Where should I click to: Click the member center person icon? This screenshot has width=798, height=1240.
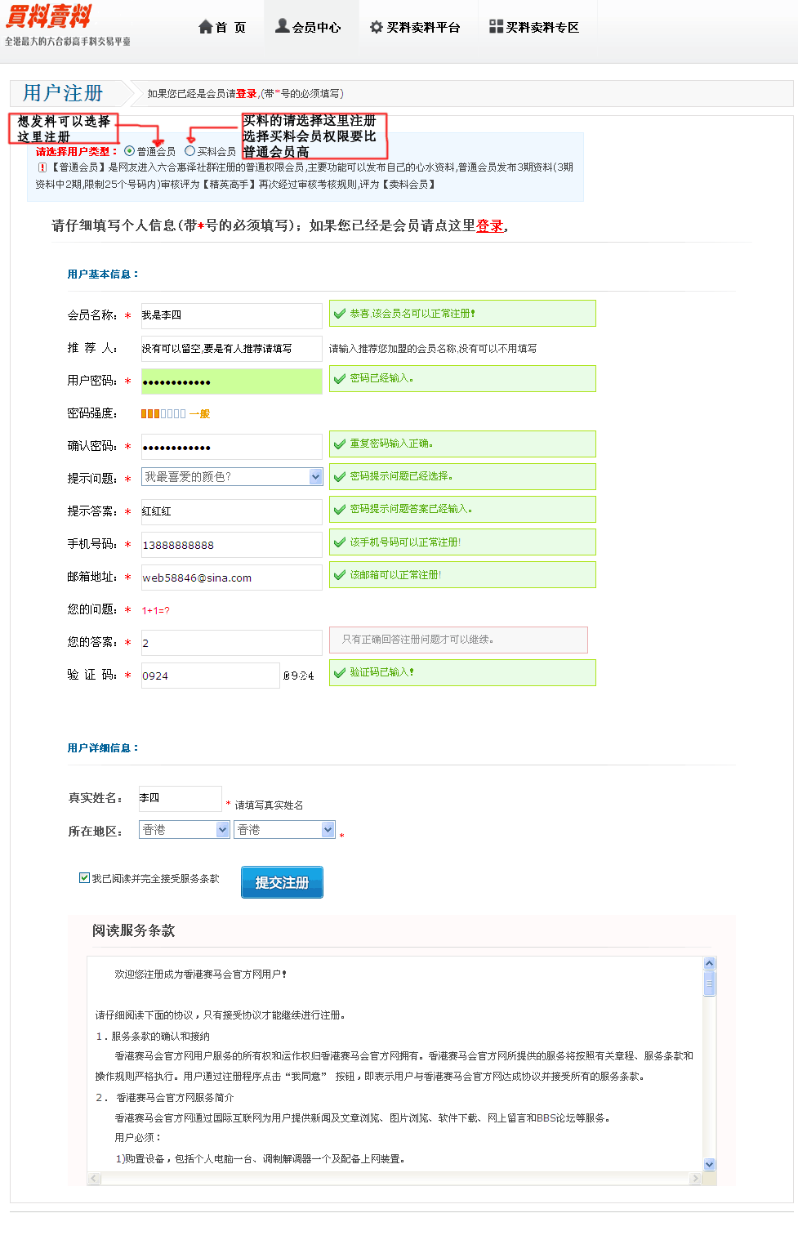coord(282,26)
